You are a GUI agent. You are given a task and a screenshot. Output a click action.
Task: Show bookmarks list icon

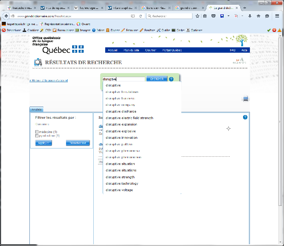(x=205, y=16)
